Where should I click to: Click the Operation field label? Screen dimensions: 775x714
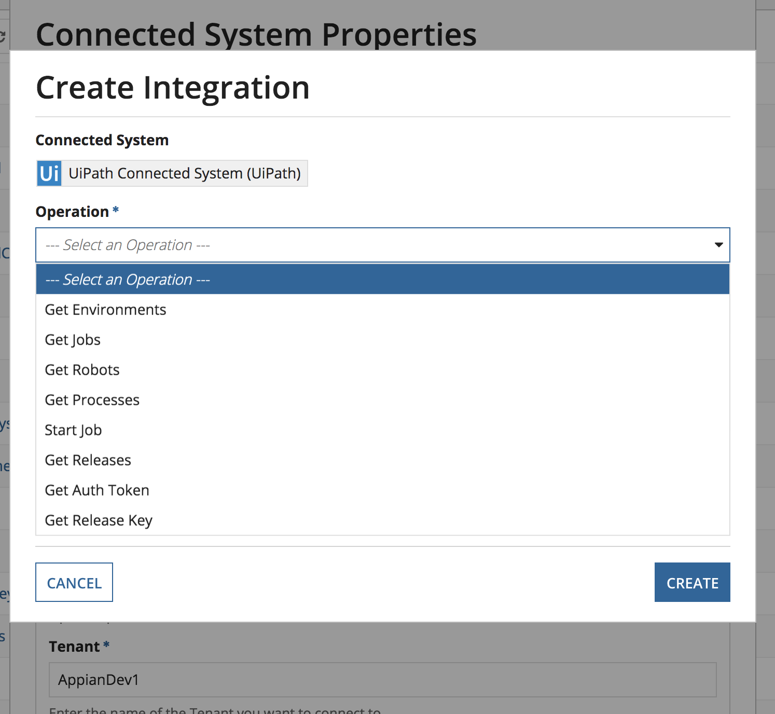pos(72,212)
